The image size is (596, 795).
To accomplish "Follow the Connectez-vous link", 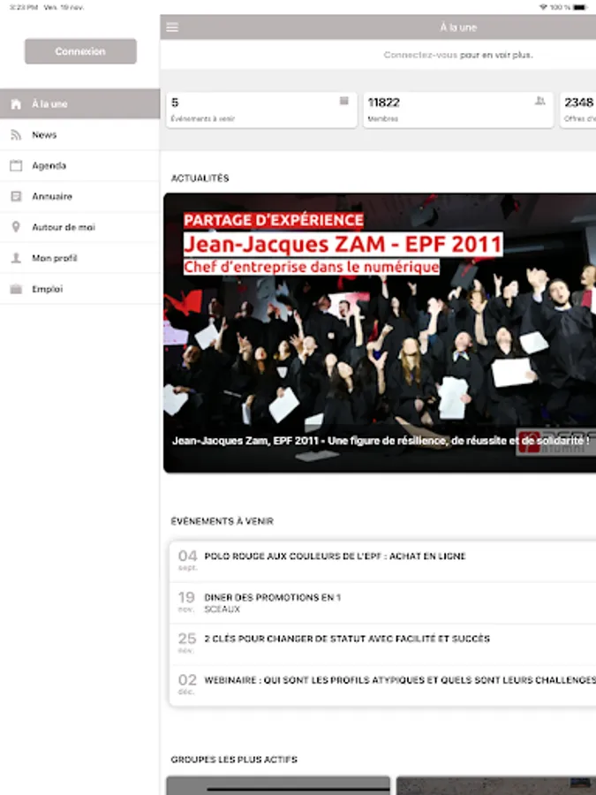I will pyautogui.click(x=420, y=55).
